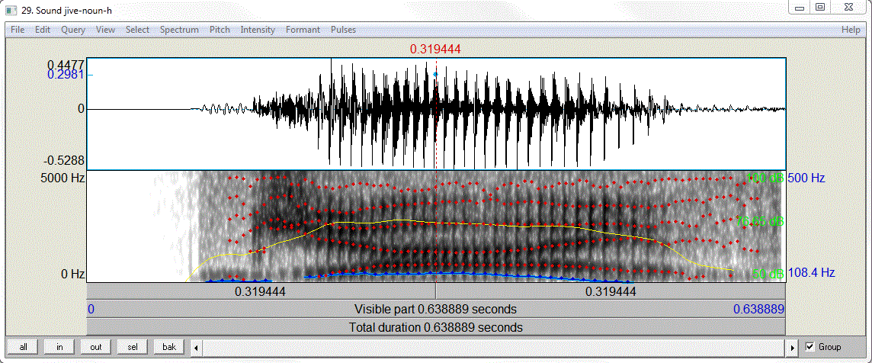872x363 pixels.
Task: Click the 'out' zoom button
Action: click(x=95, y=347)
